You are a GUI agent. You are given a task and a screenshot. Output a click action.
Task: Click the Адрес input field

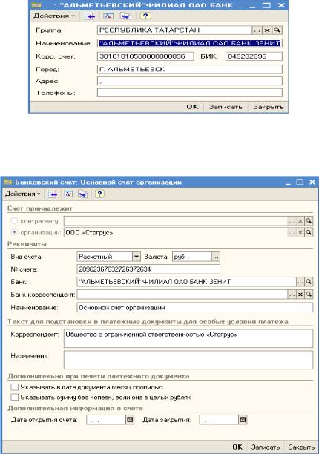190,81
